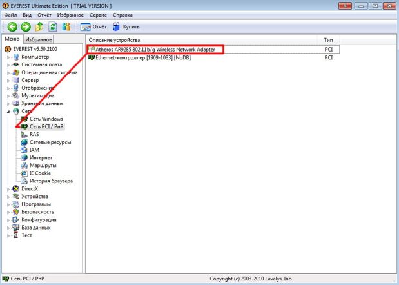
Task: Click the green Forward arrow icon
Action: click(x=26, y=26)
